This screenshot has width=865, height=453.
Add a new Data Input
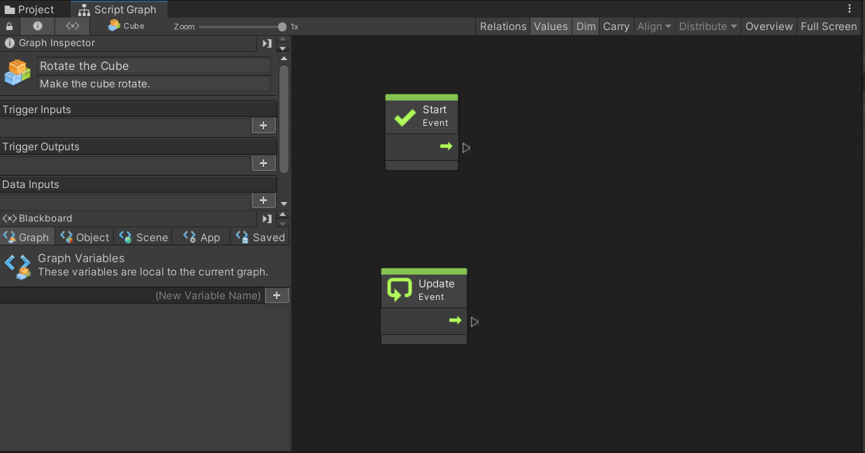click(263, 201)
